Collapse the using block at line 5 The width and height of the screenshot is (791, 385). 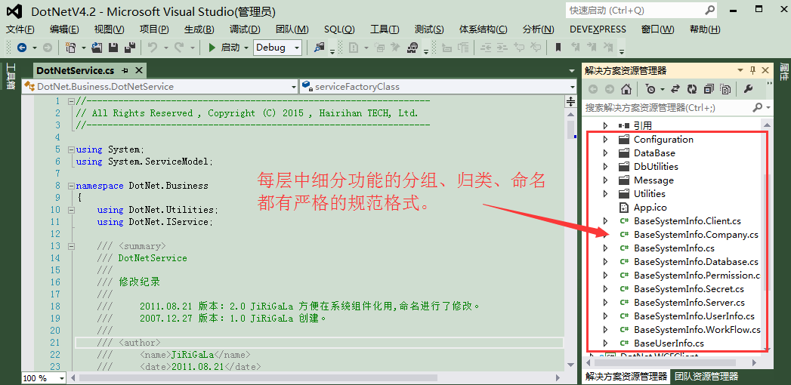pos(71,149)
